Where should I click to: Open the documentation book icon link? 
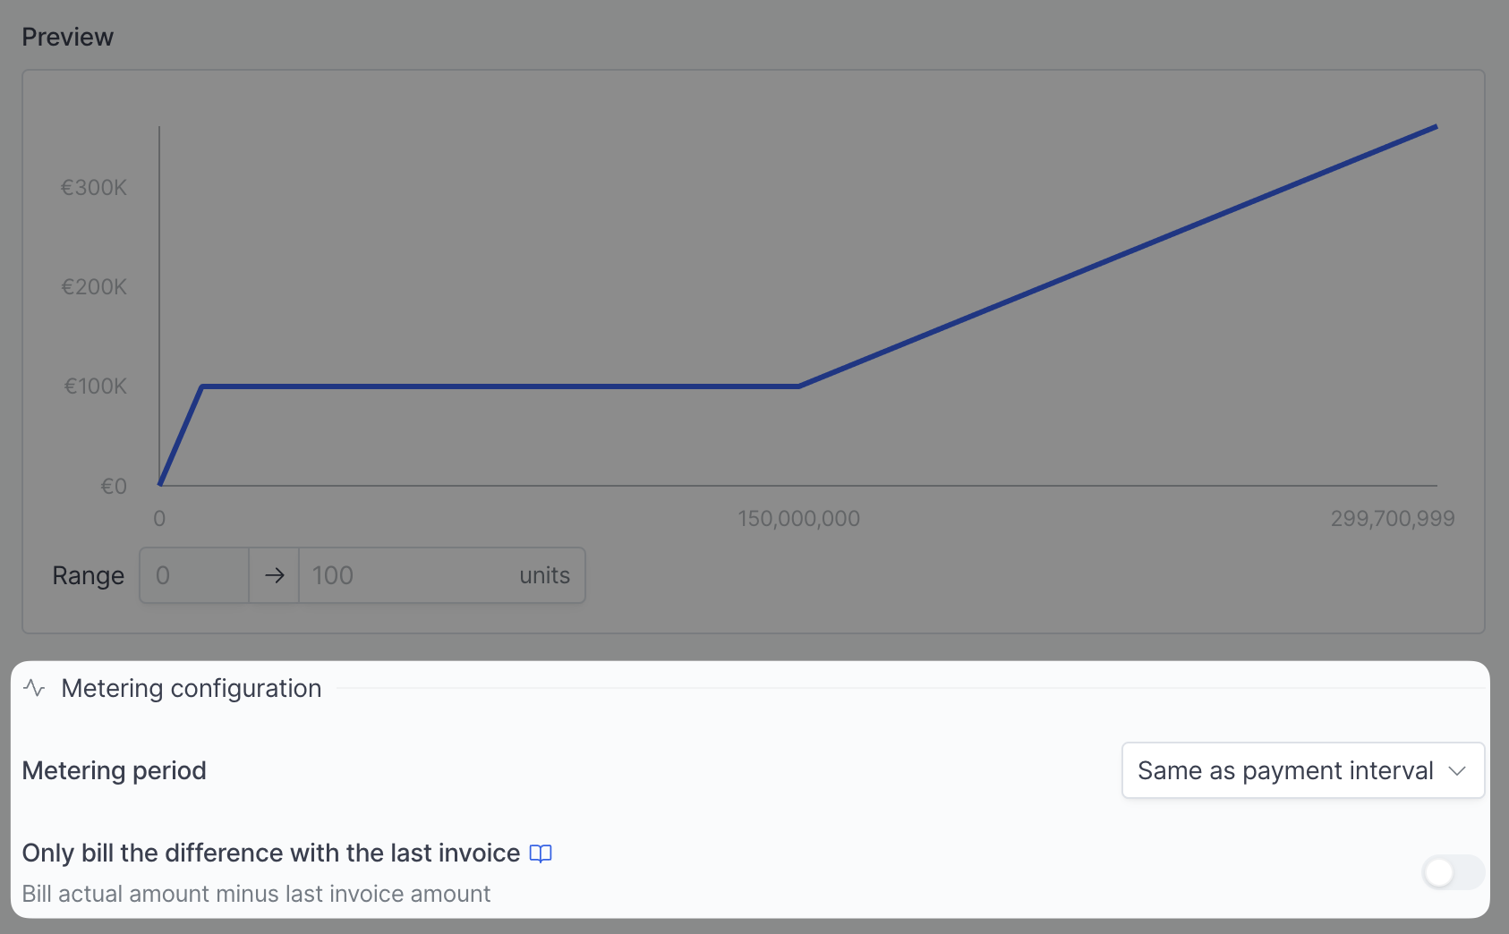pyautogui.click(x=541, y=853)
